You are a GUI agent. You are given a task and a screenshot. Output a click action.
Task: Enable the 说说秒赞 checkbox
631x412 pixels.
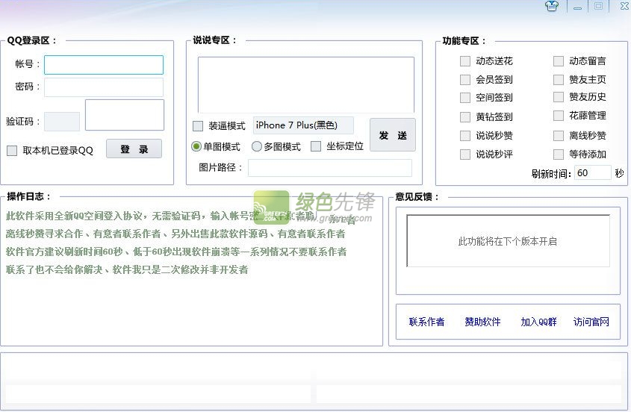tap(465, 136)
